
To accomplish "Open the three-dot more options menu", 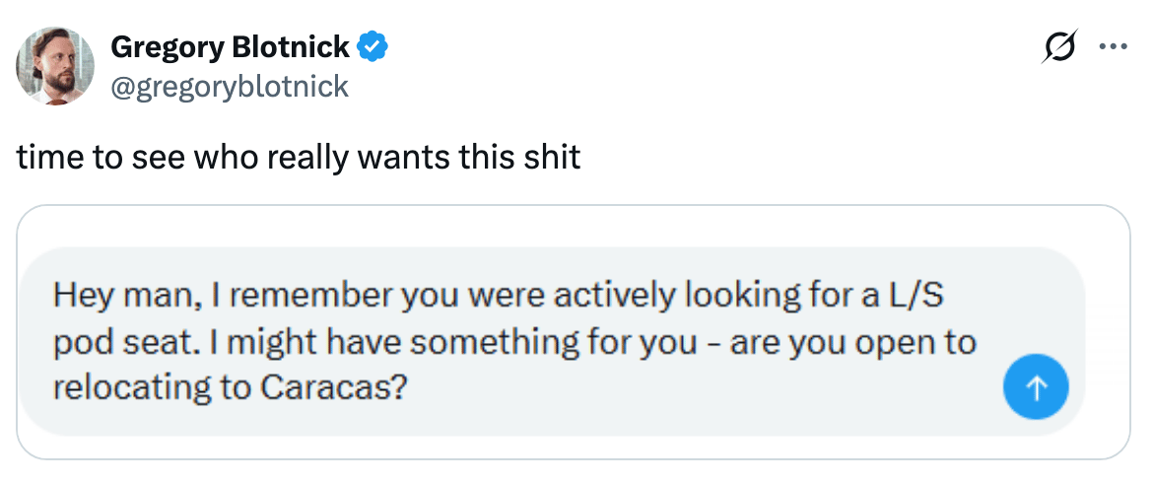I will click(x=1113, y=47).
